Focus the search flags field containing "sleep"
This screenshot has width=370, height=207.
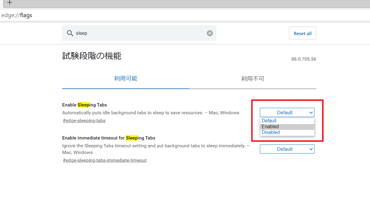click(139, 33)
